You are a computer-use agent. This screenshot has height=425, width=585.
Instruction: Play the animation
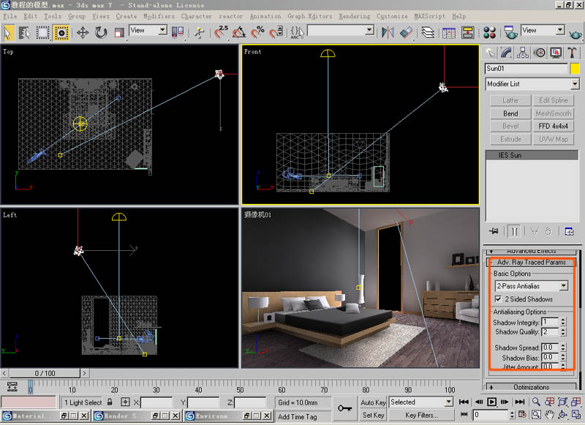[x=491, y=402]
